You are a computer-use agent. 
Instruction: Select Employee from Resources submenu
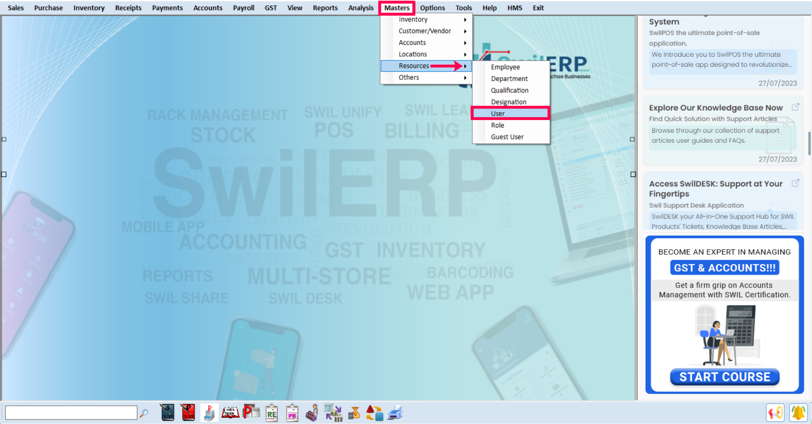(511, 67)
